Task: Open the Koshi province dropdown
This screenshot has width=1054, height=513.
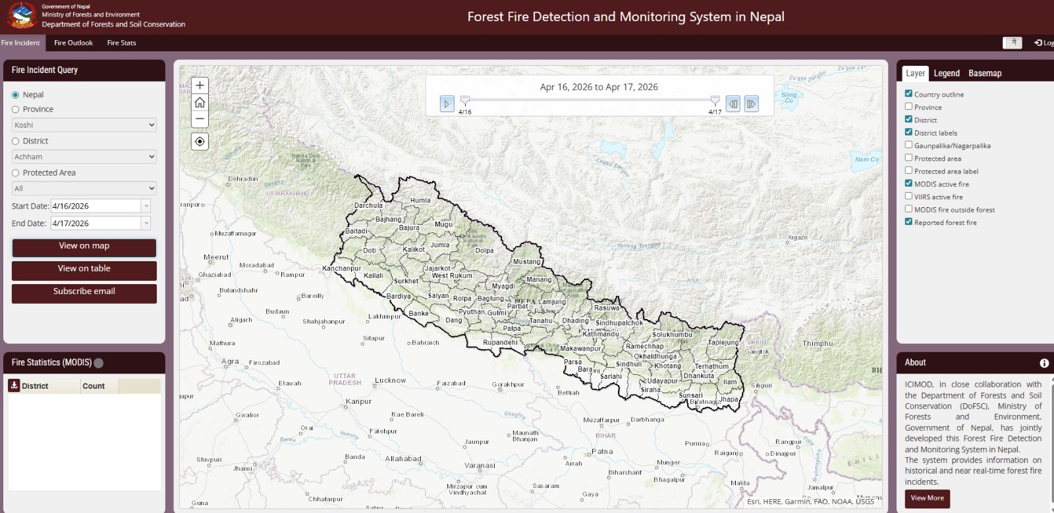Action: (84, 125)
